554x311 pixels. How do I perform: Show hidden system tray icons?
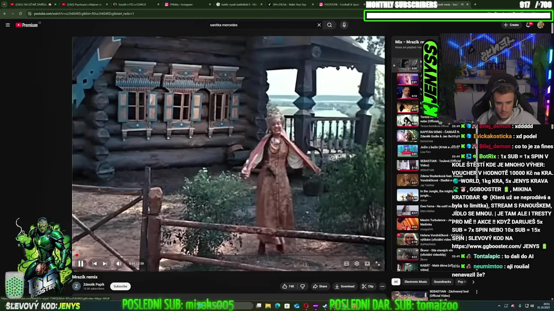pos(499,306)
